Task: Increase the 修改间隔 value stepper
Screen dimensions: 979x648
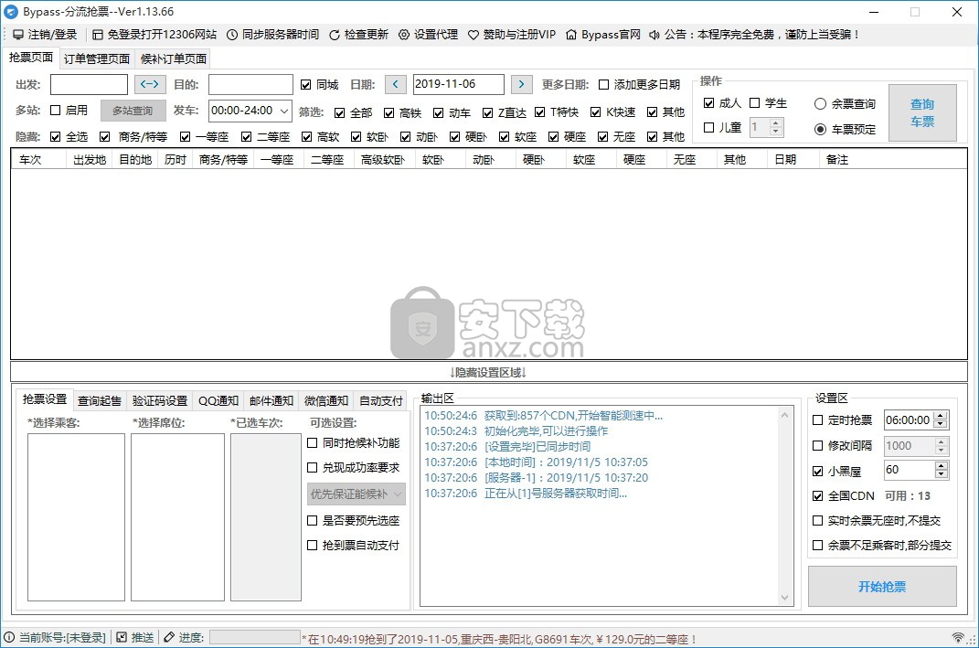Action: (941, 442)
